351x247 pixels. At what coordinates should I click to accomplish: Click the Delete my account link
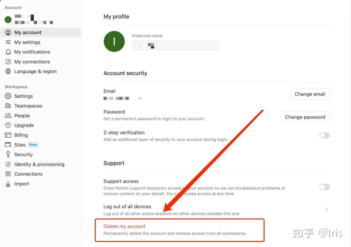(124, 226)
